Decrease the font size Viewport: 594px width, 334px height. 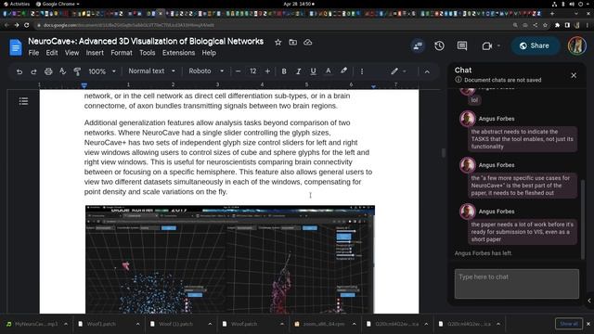[238, 71]
